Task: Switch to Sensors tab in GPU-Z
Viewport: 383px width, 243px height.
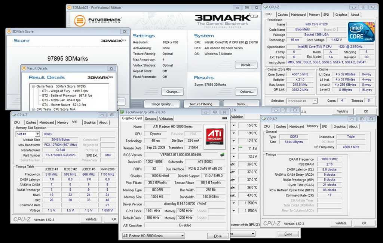Action: click(x=150, y=119)
